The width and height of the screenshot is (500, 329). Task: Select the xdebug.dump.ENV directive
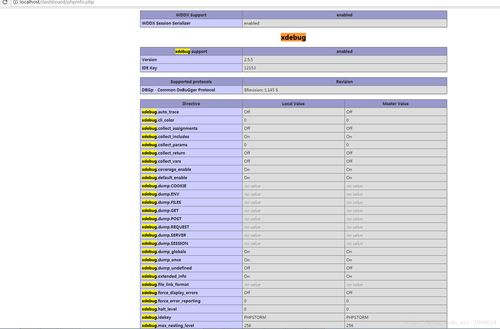click(x=191, y=194)
